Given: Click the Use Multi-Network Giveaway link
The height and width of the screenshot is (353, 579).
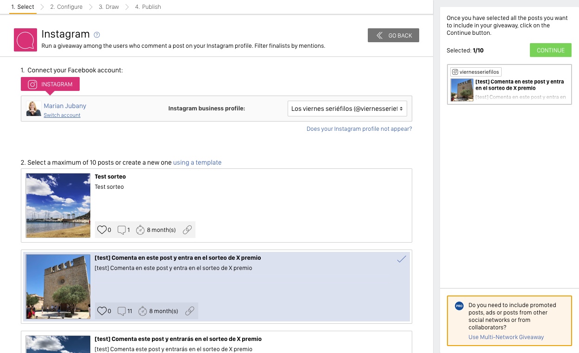Looking at the screenshot, I should point(506,337).
